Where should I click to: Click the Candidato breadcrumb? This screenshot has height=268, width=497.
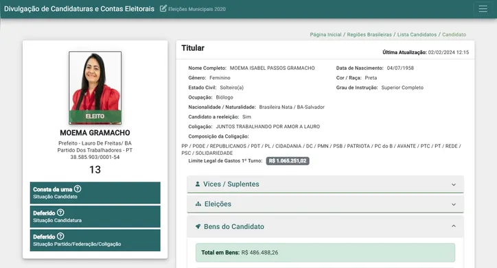point(454,34)
